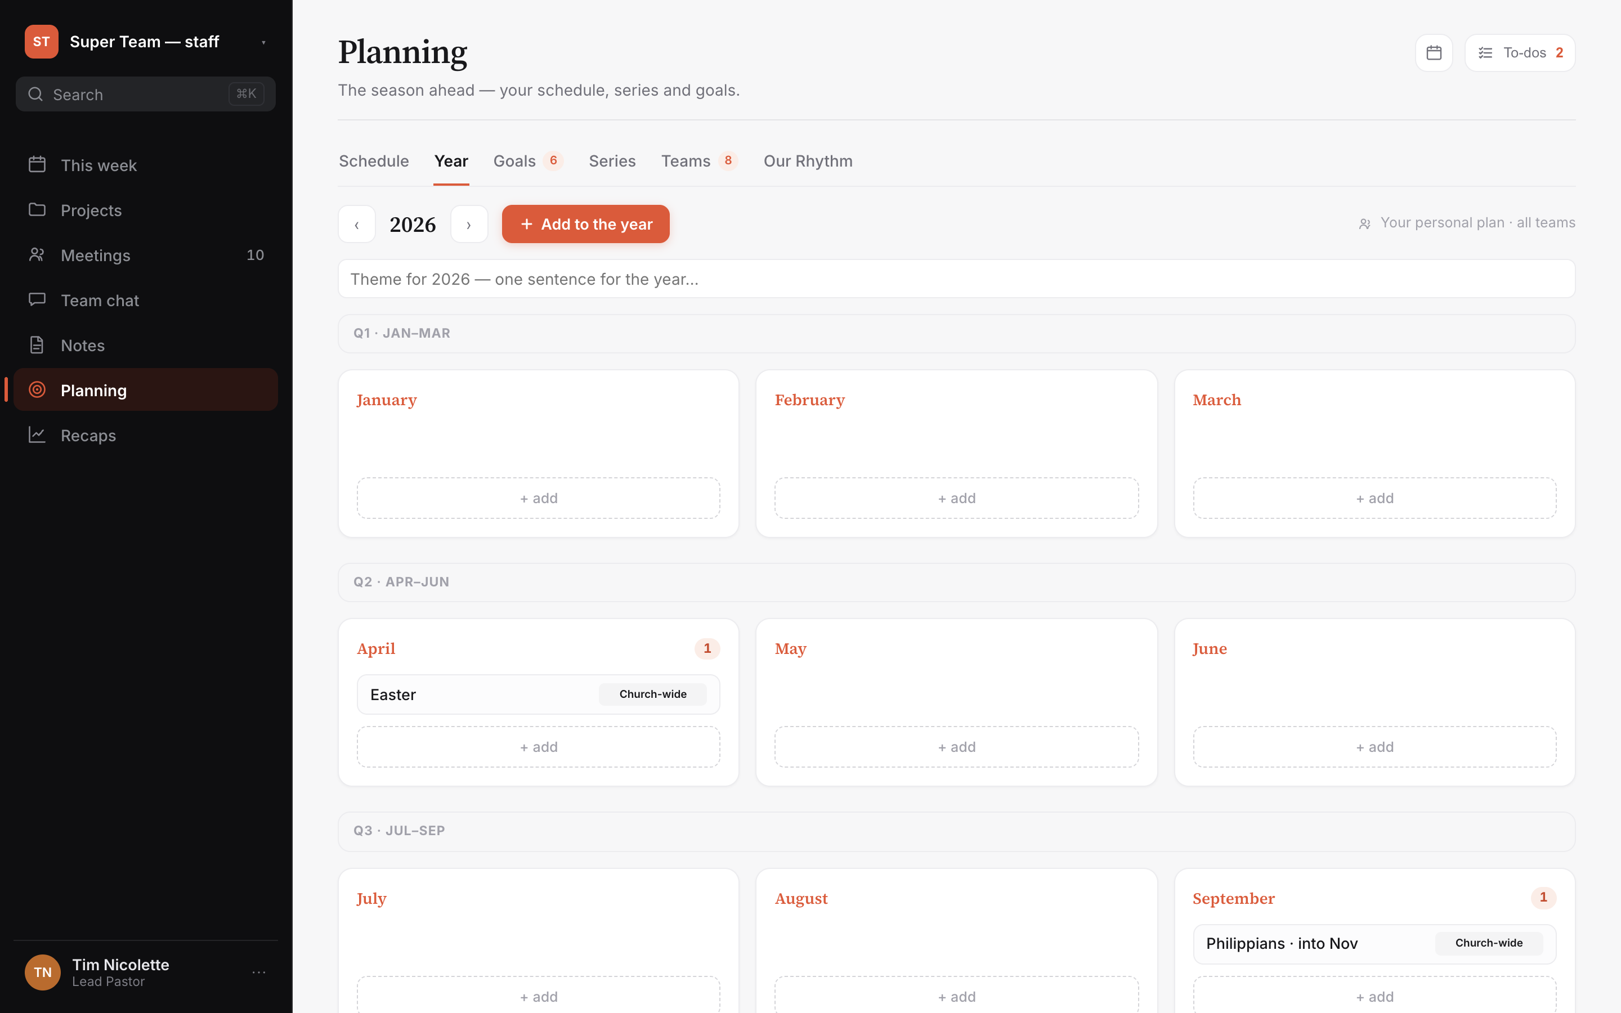Add an item to March
The image size is (1621, 1013).
[1374, 499]
